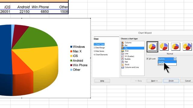
Task: Click the Mac X legend color square
Action: click(x=71, y=51)
